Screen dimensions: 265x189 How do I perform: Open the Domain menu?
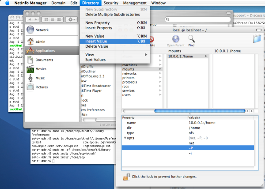58,3
